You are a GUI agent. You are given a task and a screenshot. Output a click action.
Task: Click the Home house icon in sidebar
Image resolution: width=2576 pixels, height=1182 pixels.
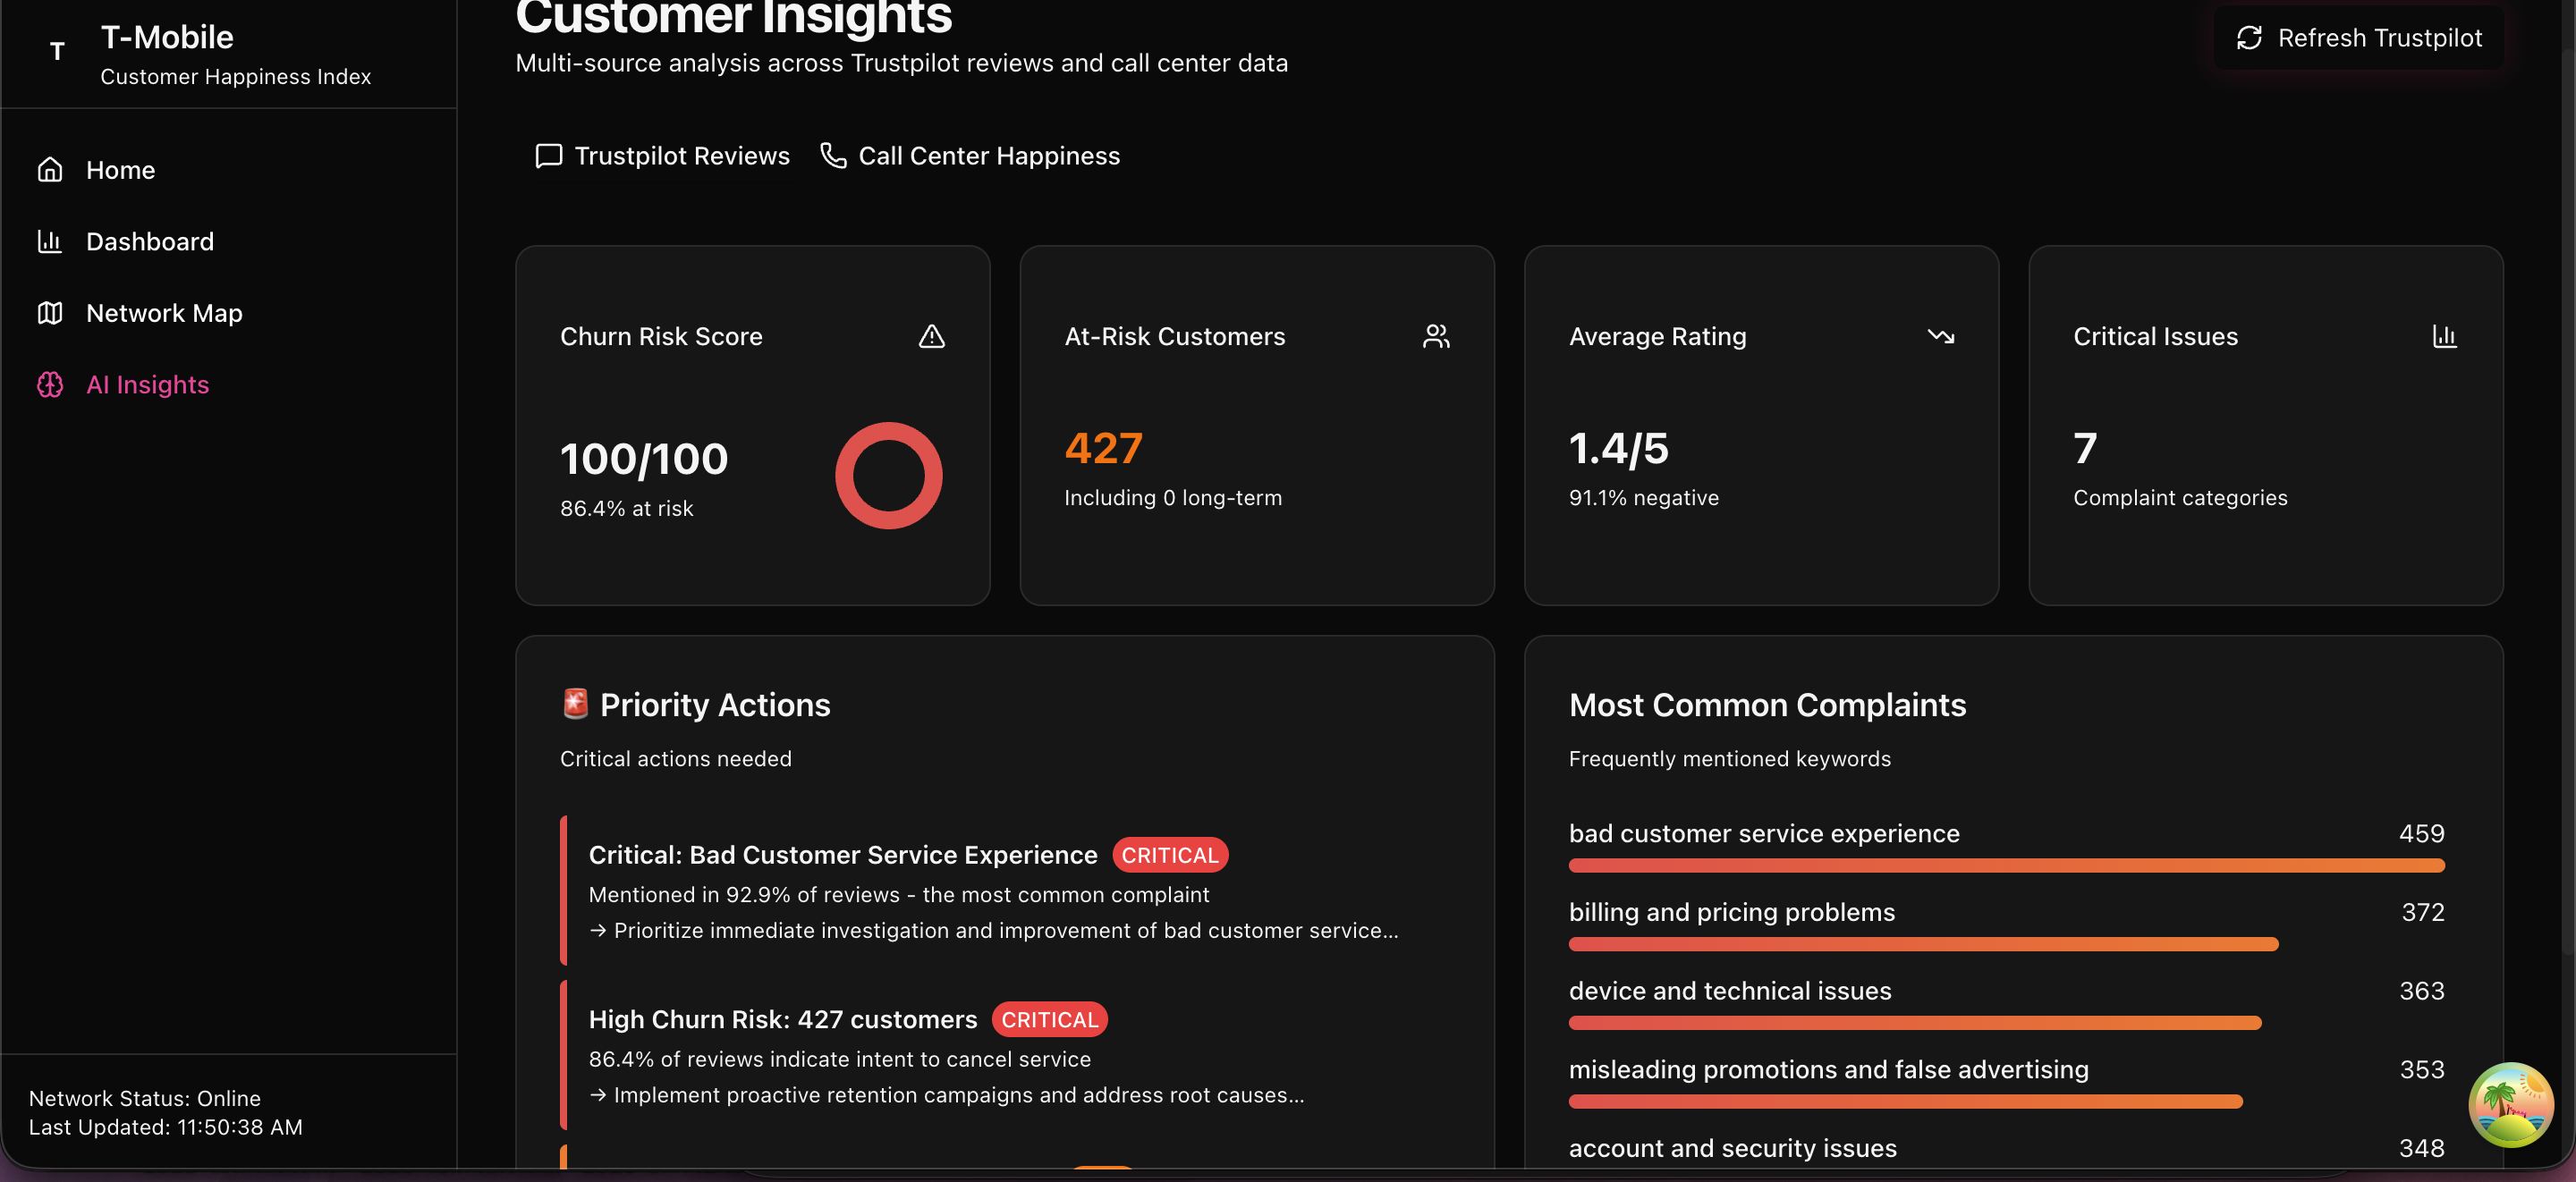50,170
